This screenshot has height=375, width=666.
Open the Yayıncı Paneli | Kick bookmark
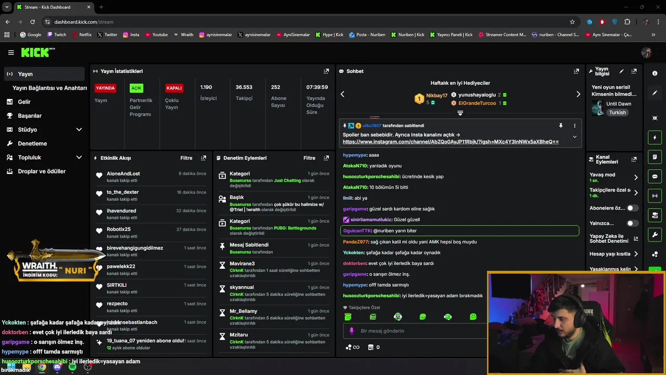click(450, 35)
